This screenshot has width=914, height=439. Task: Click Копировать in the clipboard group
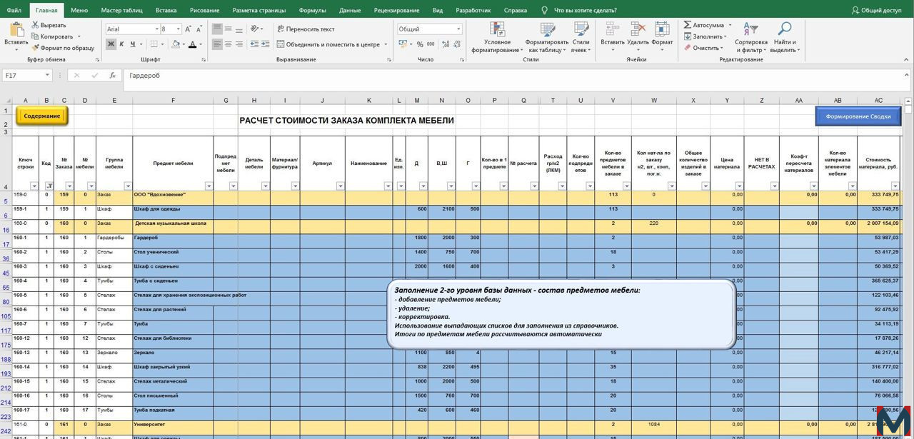51,36
